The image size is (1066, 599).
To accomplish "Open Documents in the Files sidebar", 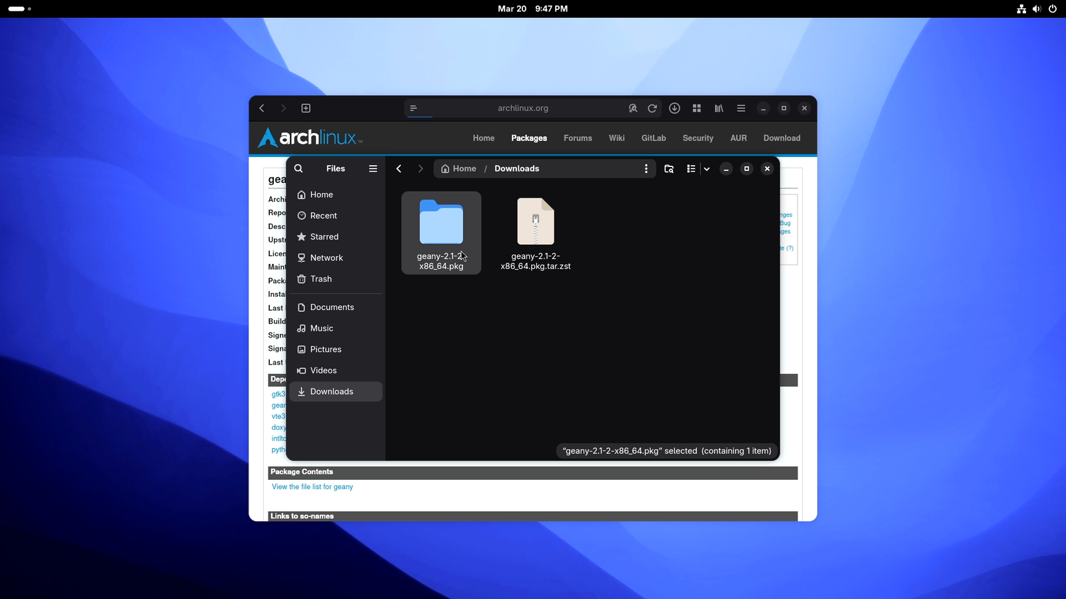I will click(x=336, y=307).
